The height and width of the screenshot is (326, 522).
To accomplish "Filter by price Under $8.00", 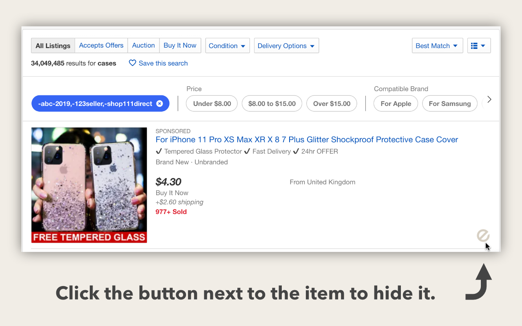I will (212, 104).
